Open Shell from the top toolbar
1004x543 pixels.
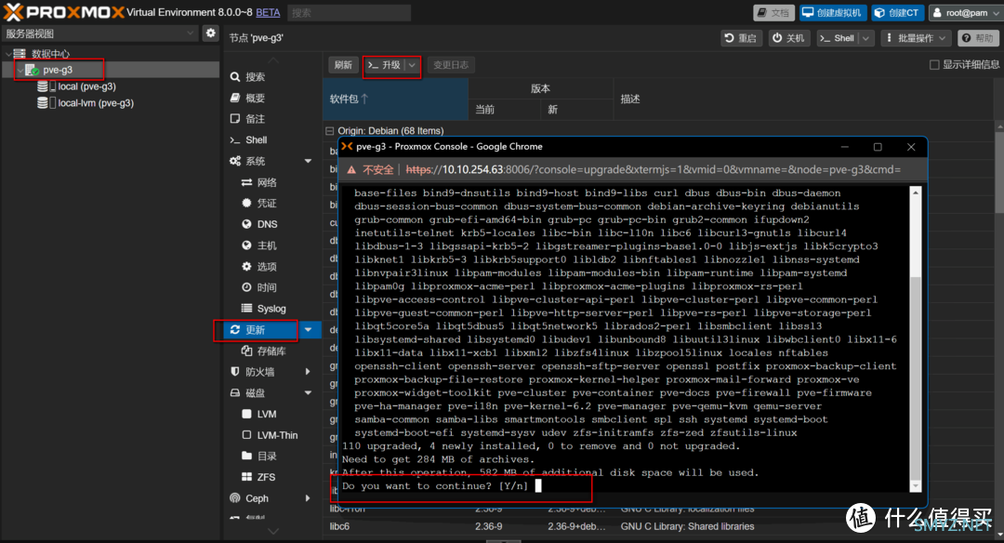coord(837,38)
